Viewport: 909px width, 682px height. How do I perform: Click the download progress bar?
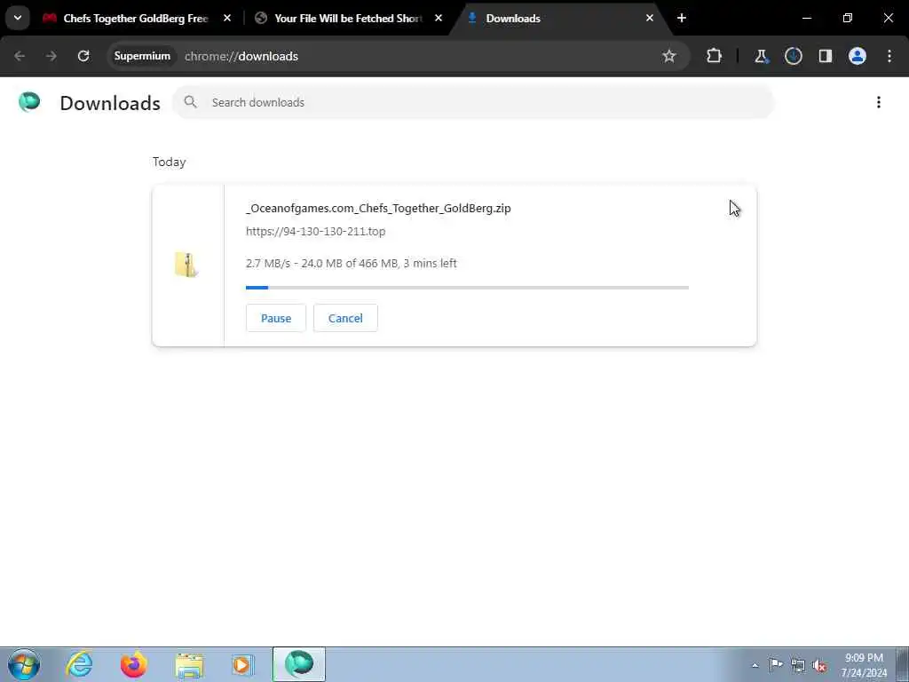[467, 288]
